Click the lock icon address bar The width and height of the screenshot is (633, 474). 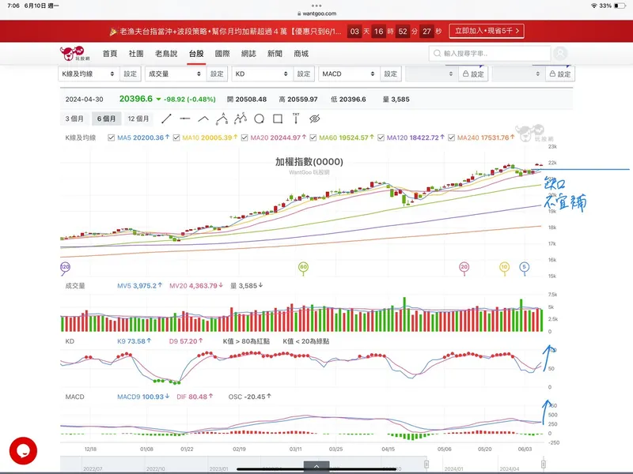click(x=299, y=13)
